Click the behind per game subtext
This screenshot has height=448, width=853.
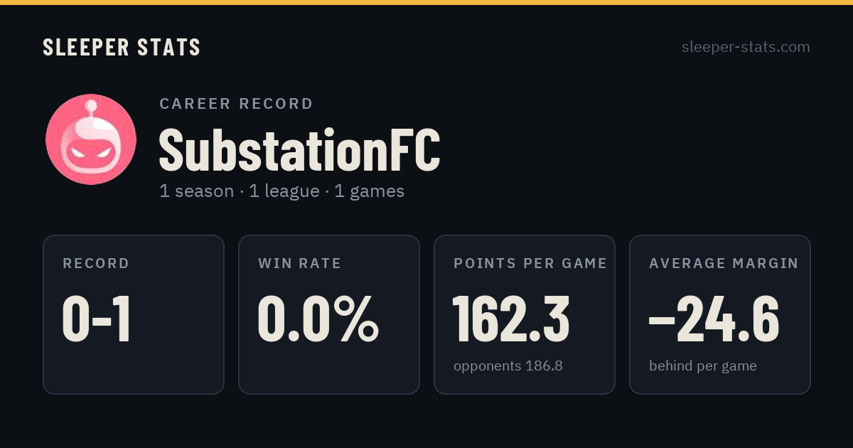click(x=703, y=366)
